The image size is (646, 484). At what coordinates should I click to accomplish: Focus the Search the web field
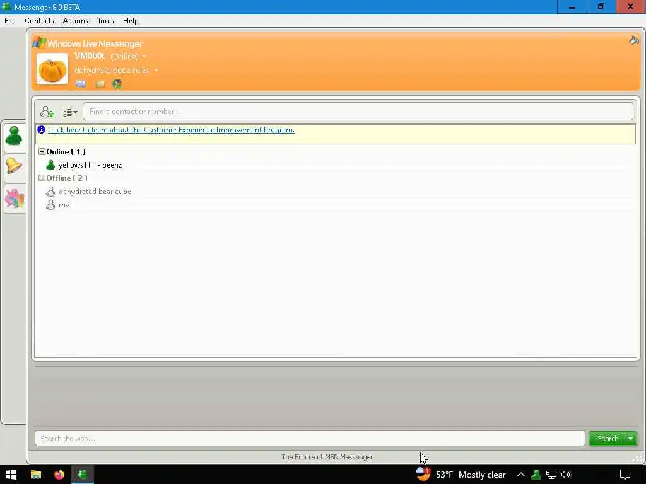point(310,439)
